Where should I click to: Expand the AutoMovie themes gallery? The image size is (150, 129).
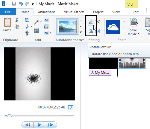point(81,32)
